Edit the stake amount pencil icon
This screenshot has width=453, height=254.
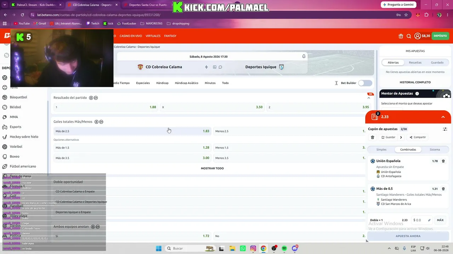pyautogui.click(x=429, y=220)
